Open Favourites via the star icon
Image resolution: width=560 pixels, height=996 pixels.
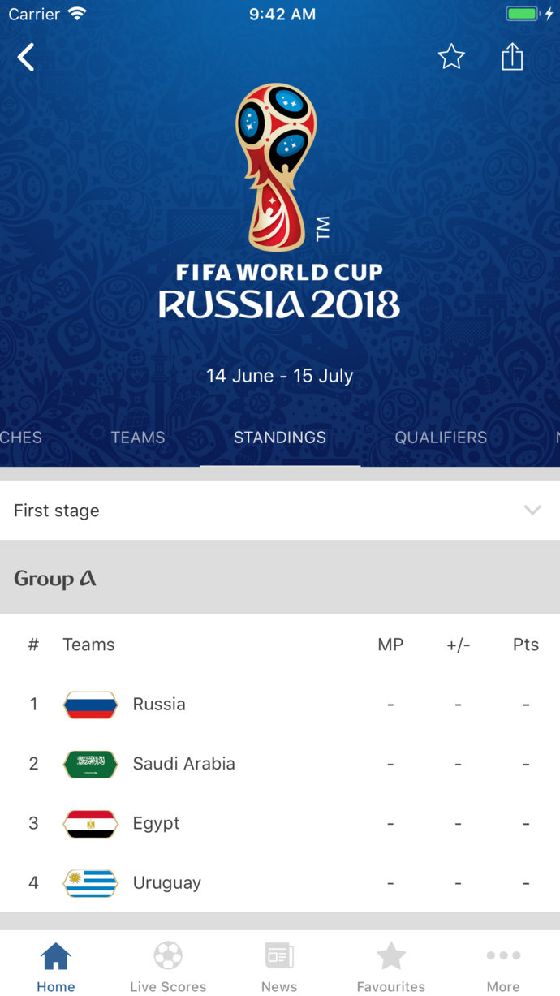[x=391, y=956]
